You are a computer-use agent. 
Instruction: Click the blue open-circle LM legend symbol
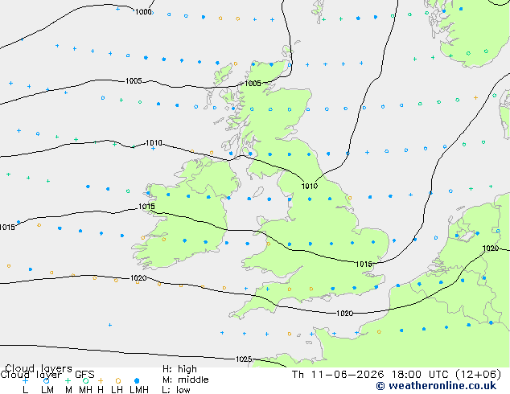(46, 380)
